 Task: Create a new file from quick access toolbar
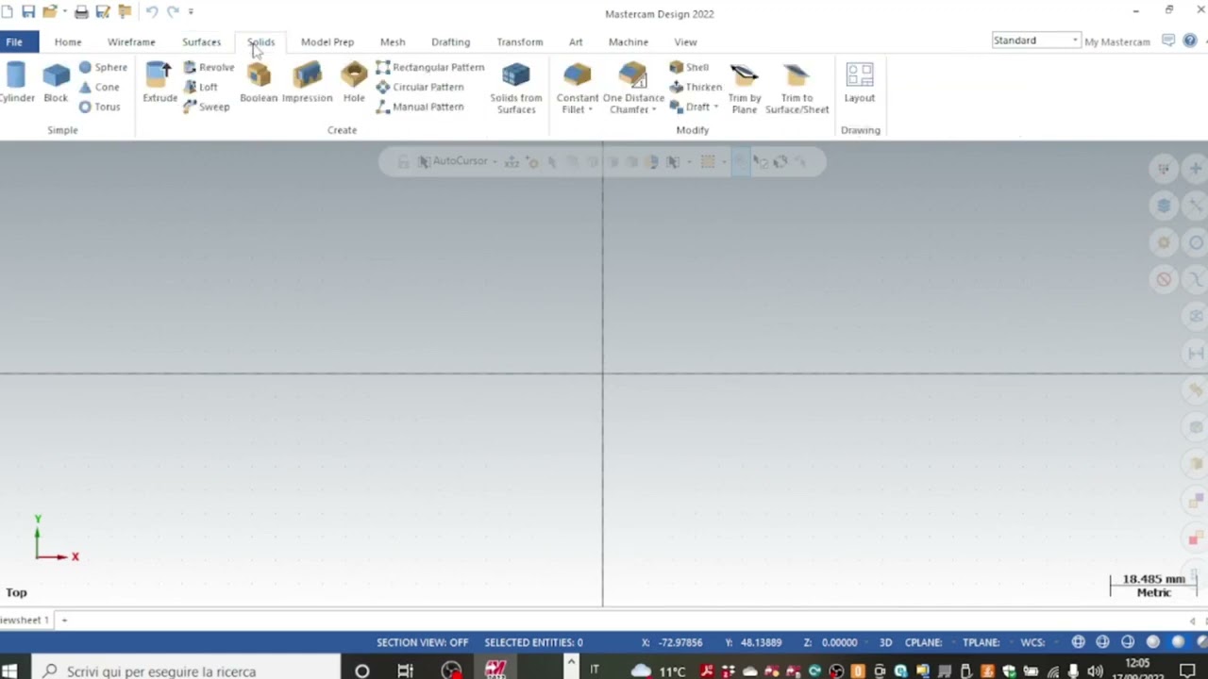tap(8, 11)
